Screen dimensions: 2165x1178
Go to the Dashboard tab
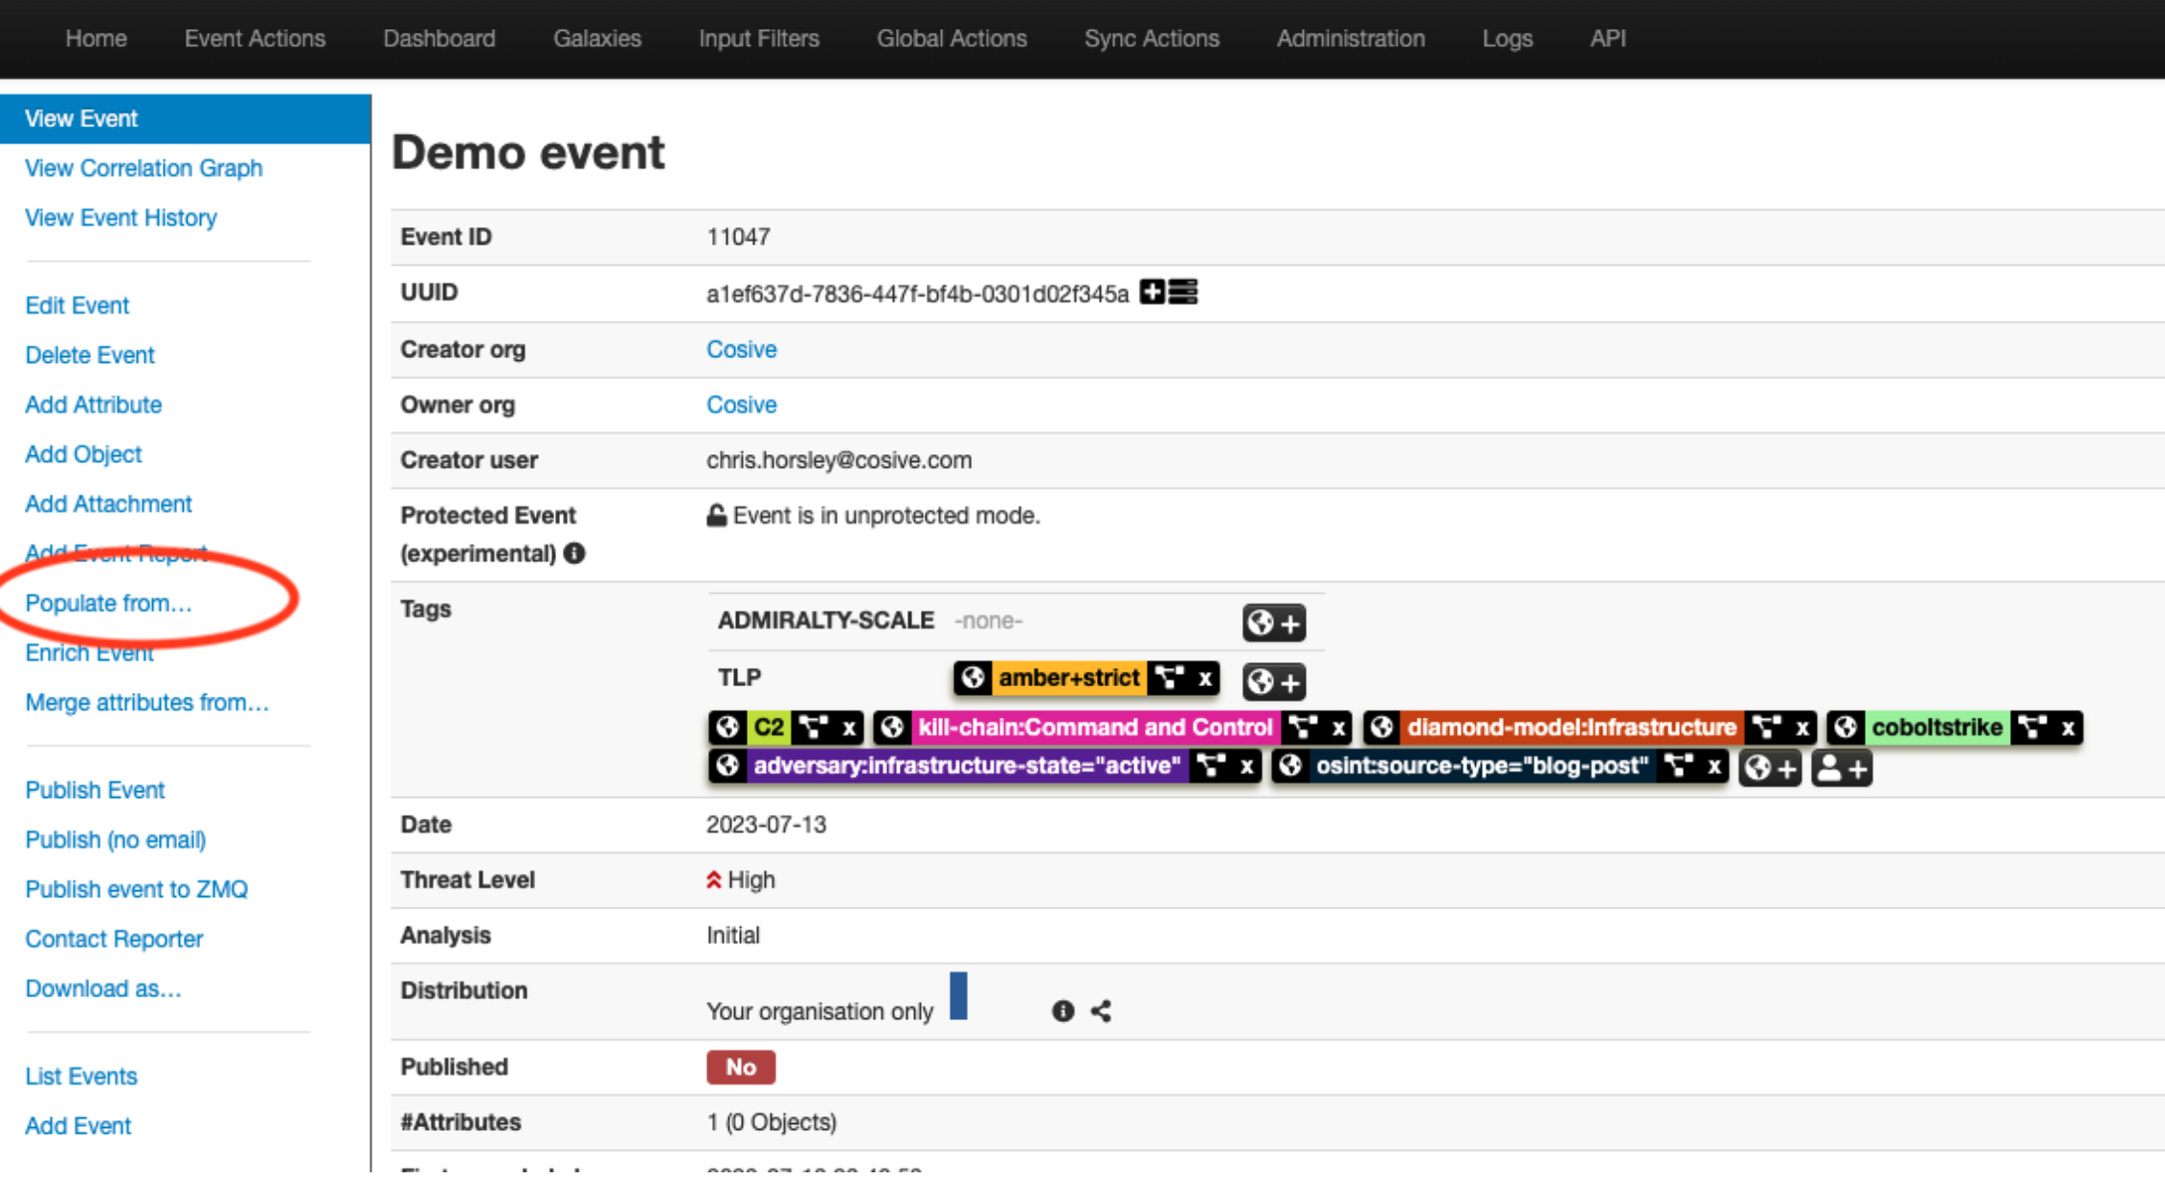point(439,38)
